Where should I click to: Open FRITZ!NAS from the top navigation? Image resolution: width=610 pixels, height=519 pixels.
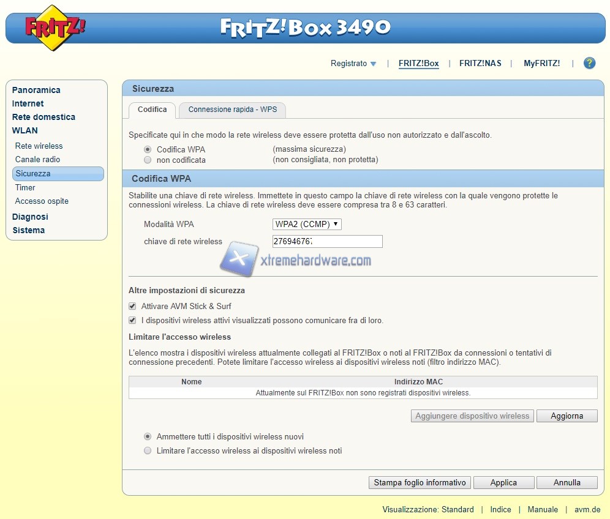tap(480, 64)
